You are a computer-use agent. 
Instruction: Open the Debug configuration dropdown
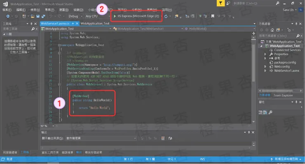[75, 16]
